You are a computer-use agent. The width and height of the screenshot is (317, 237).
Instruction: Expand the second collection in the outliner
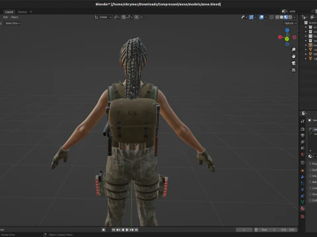tap(306, 32)
